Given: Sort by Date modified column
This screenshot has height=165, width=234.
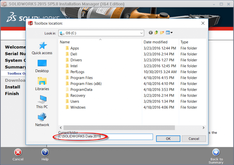Looking at the screenshot, I should [155, 42].
